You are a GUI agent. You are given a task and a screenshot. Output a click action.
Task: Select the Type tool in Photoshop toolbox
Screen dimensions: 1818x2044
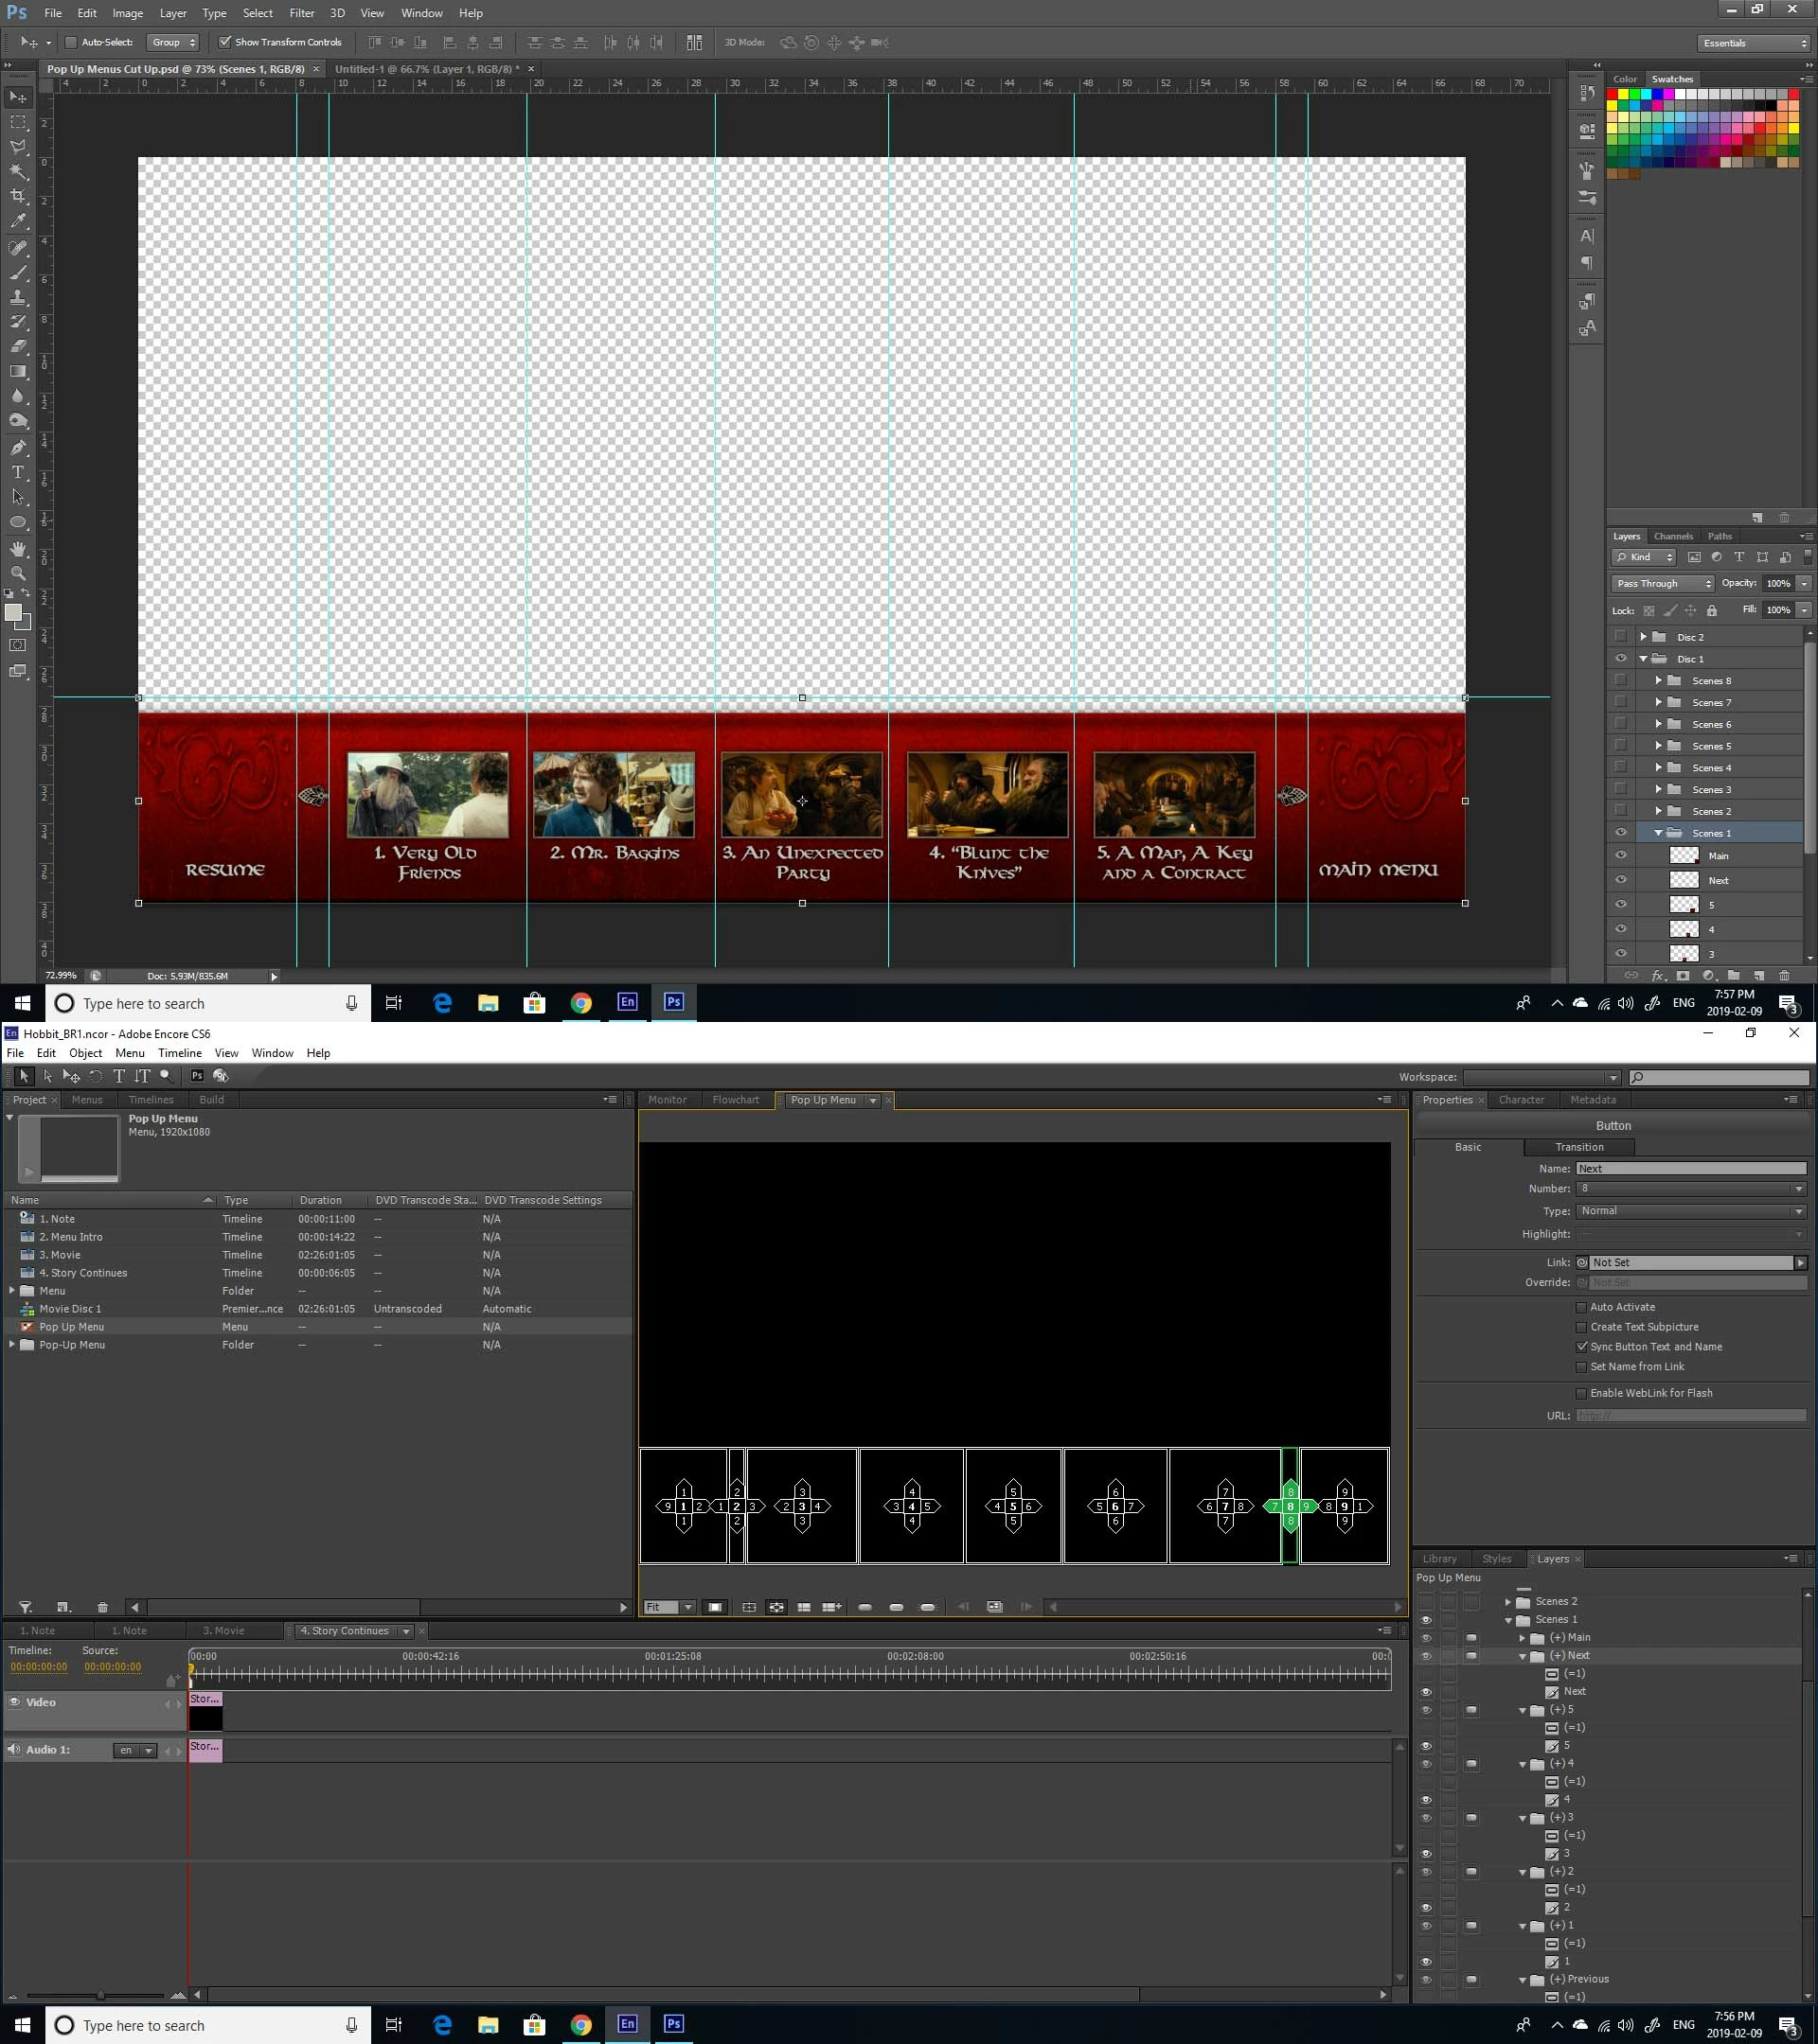click(x=18, y=472)
